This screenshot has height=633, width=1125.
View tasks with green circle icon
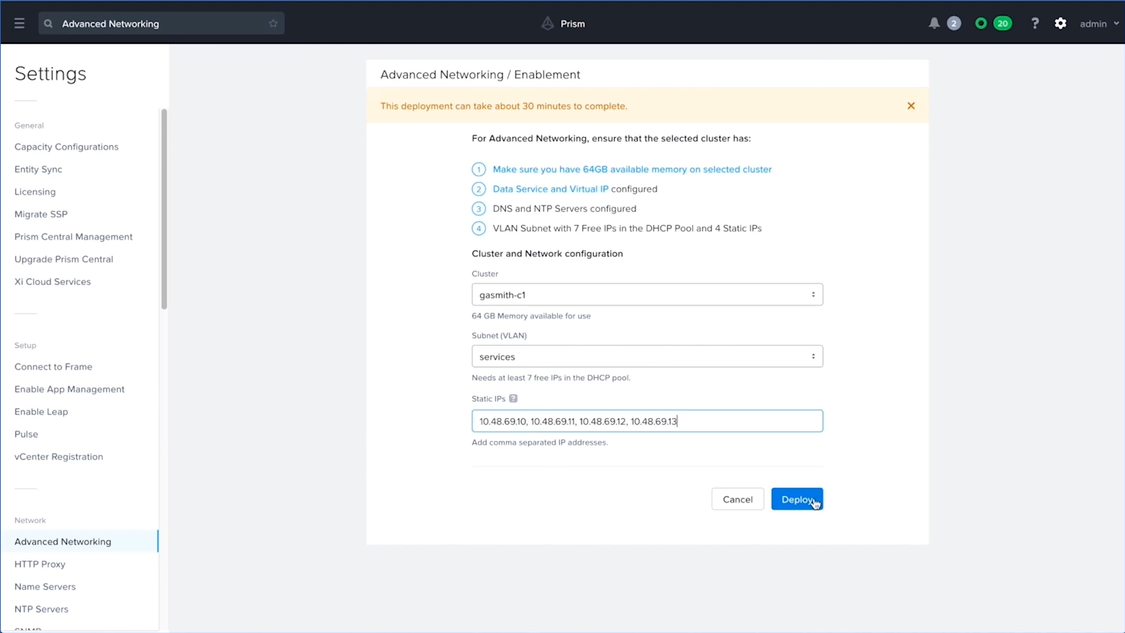coord(981,24)
